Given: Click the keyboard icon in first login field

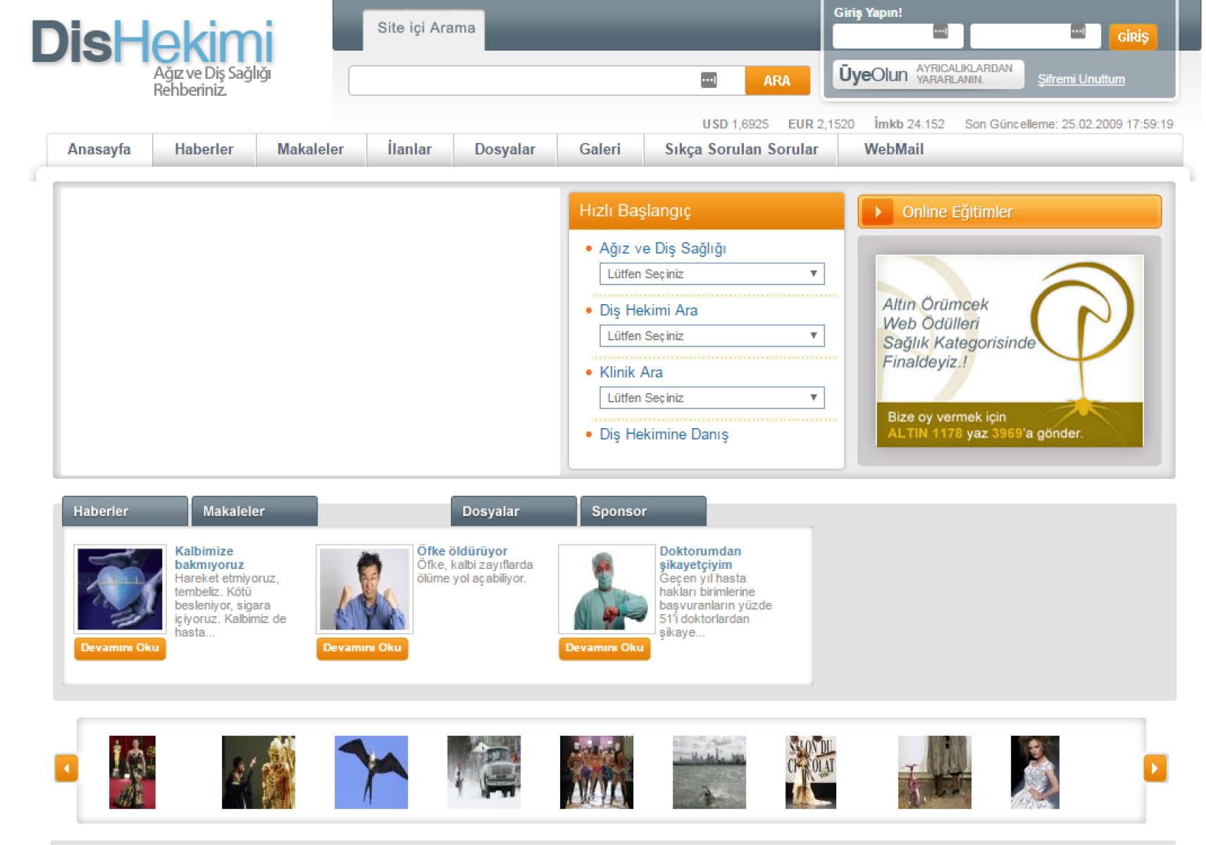Looking at the screenshot, I should (940, 32).
